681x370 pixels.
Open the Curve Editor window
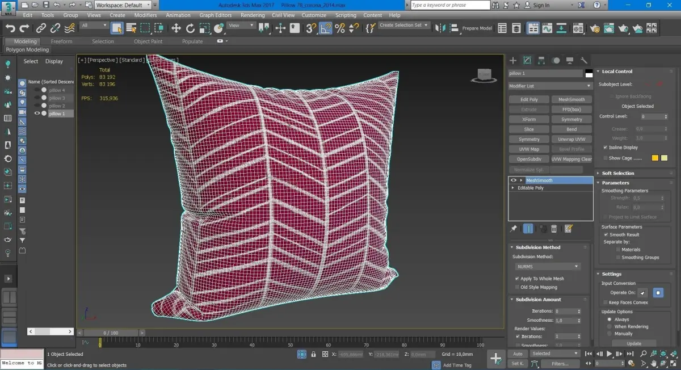547,28
